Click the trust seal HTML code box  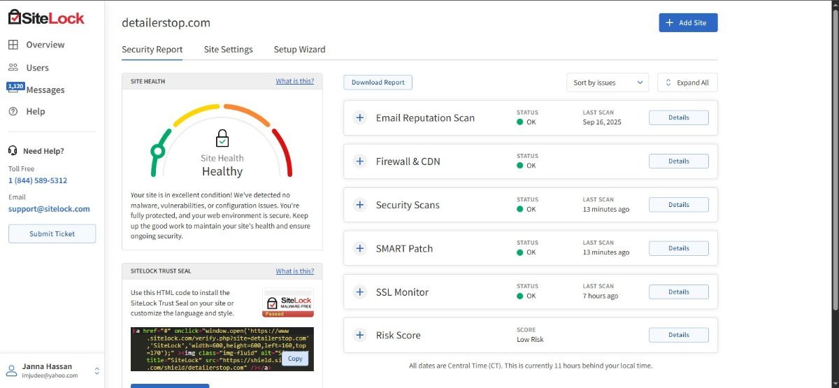[x=222, y=349]
